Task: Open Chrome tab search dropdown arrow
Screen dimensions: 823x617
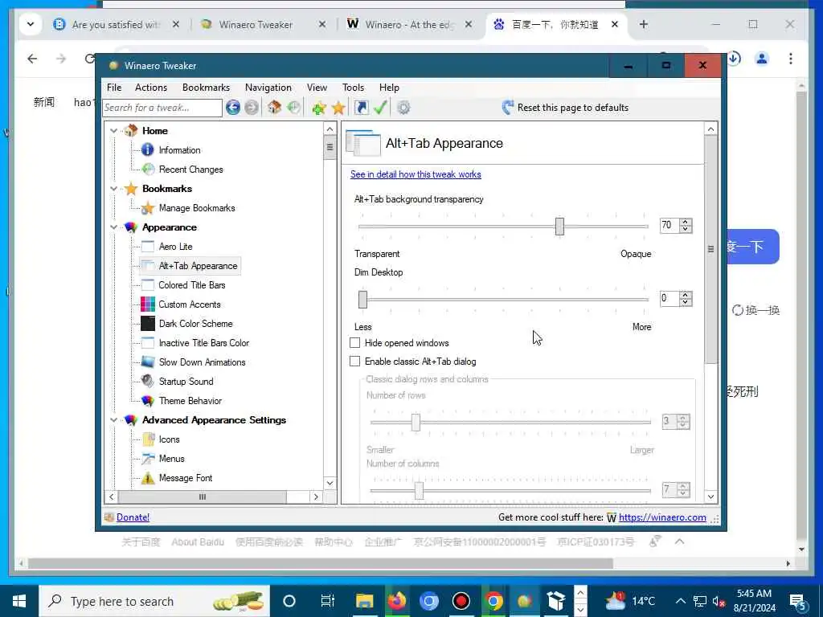Action: click(31, 24)
